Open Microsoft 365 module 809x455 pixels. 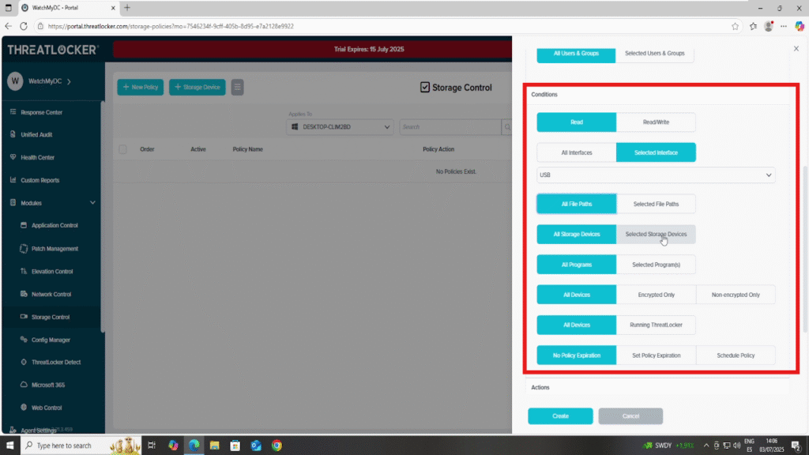(x=48, y=385)
